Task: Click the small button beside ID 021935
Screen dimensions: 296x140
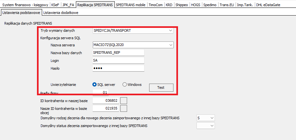Action: [x=124, y=108]
